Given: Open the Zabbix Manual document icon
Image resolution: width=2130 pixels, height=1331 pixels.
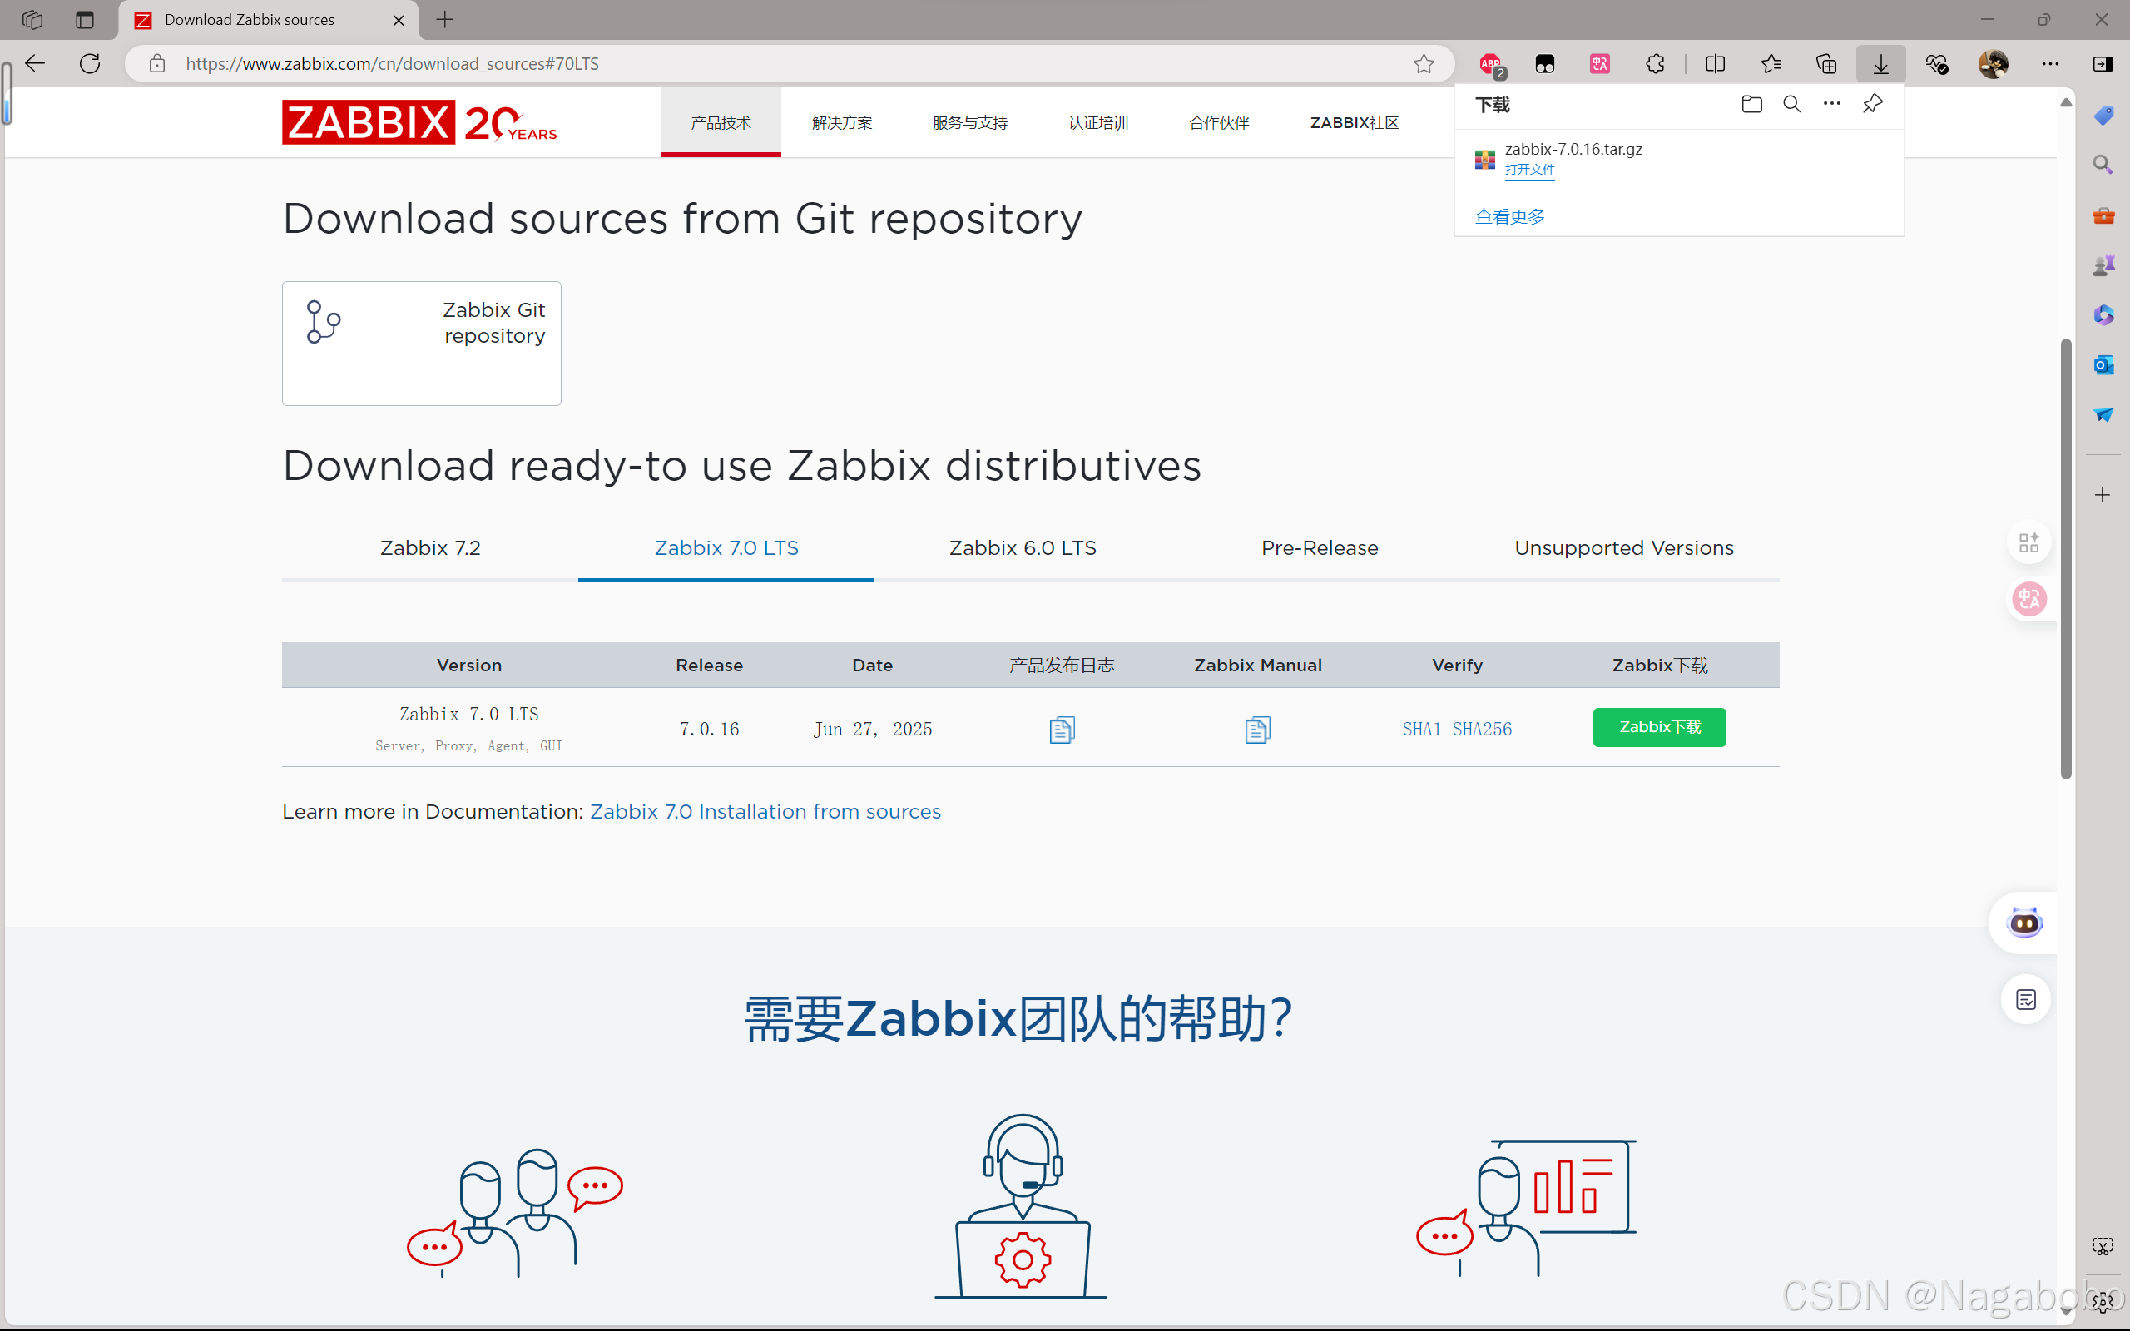Looking at the screenshot, I should (x=1257, y=729).
